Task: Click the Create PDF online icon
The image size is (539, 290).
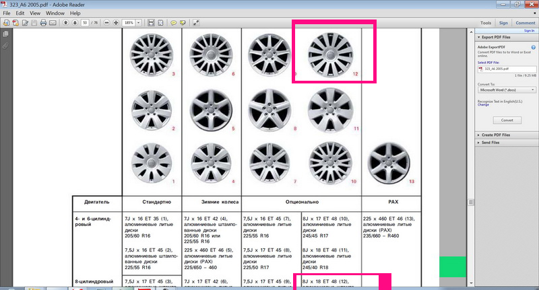Action: tap(15, 23)
